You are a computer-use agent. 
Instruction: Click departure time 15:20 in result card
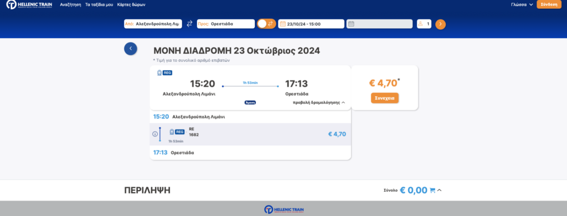203,83
